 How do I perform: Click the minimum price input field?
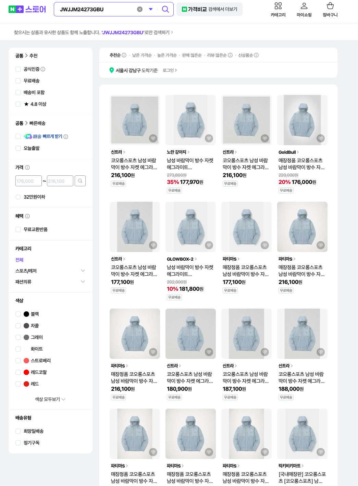pyautogui.click(x=28, y=181)
